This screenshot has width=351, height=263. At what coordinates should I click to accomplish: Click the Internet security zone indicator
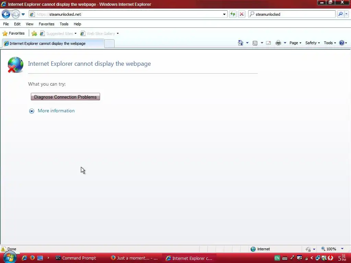click(x=260, y=249)
